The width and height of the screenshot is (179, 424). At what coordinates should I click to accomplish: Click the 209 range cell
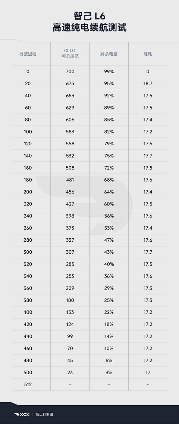click(x=70, y=288)
